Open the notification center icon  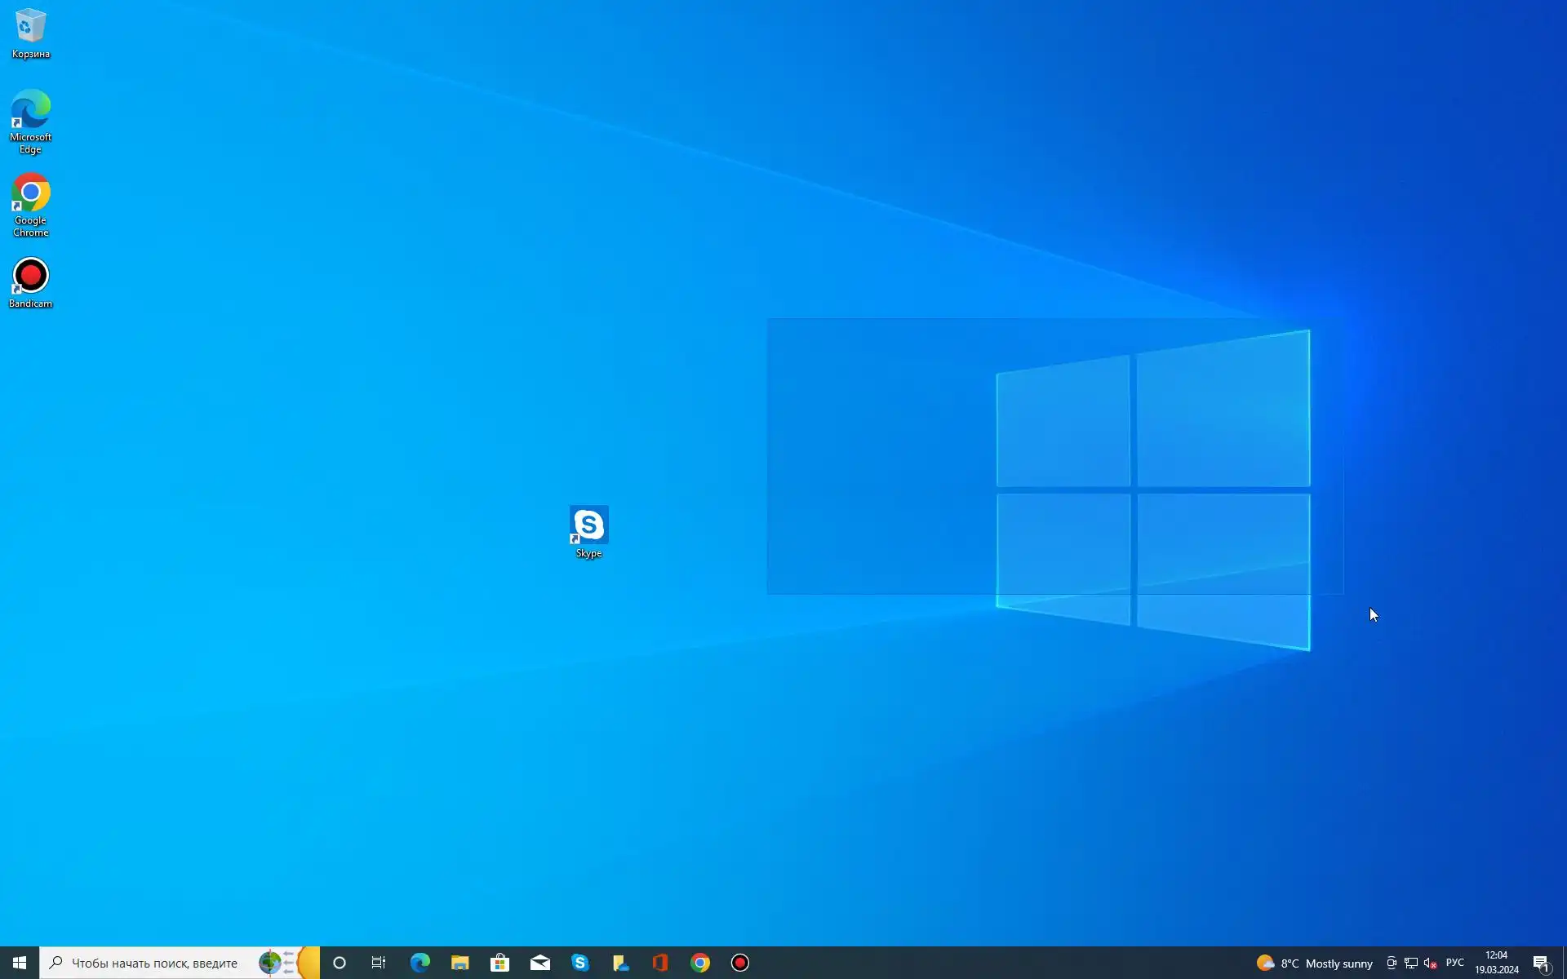[1541, 963]
